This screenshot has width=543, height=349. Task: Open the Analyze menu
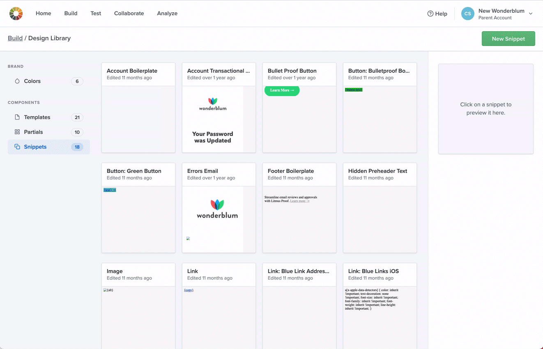pos(167,14)
